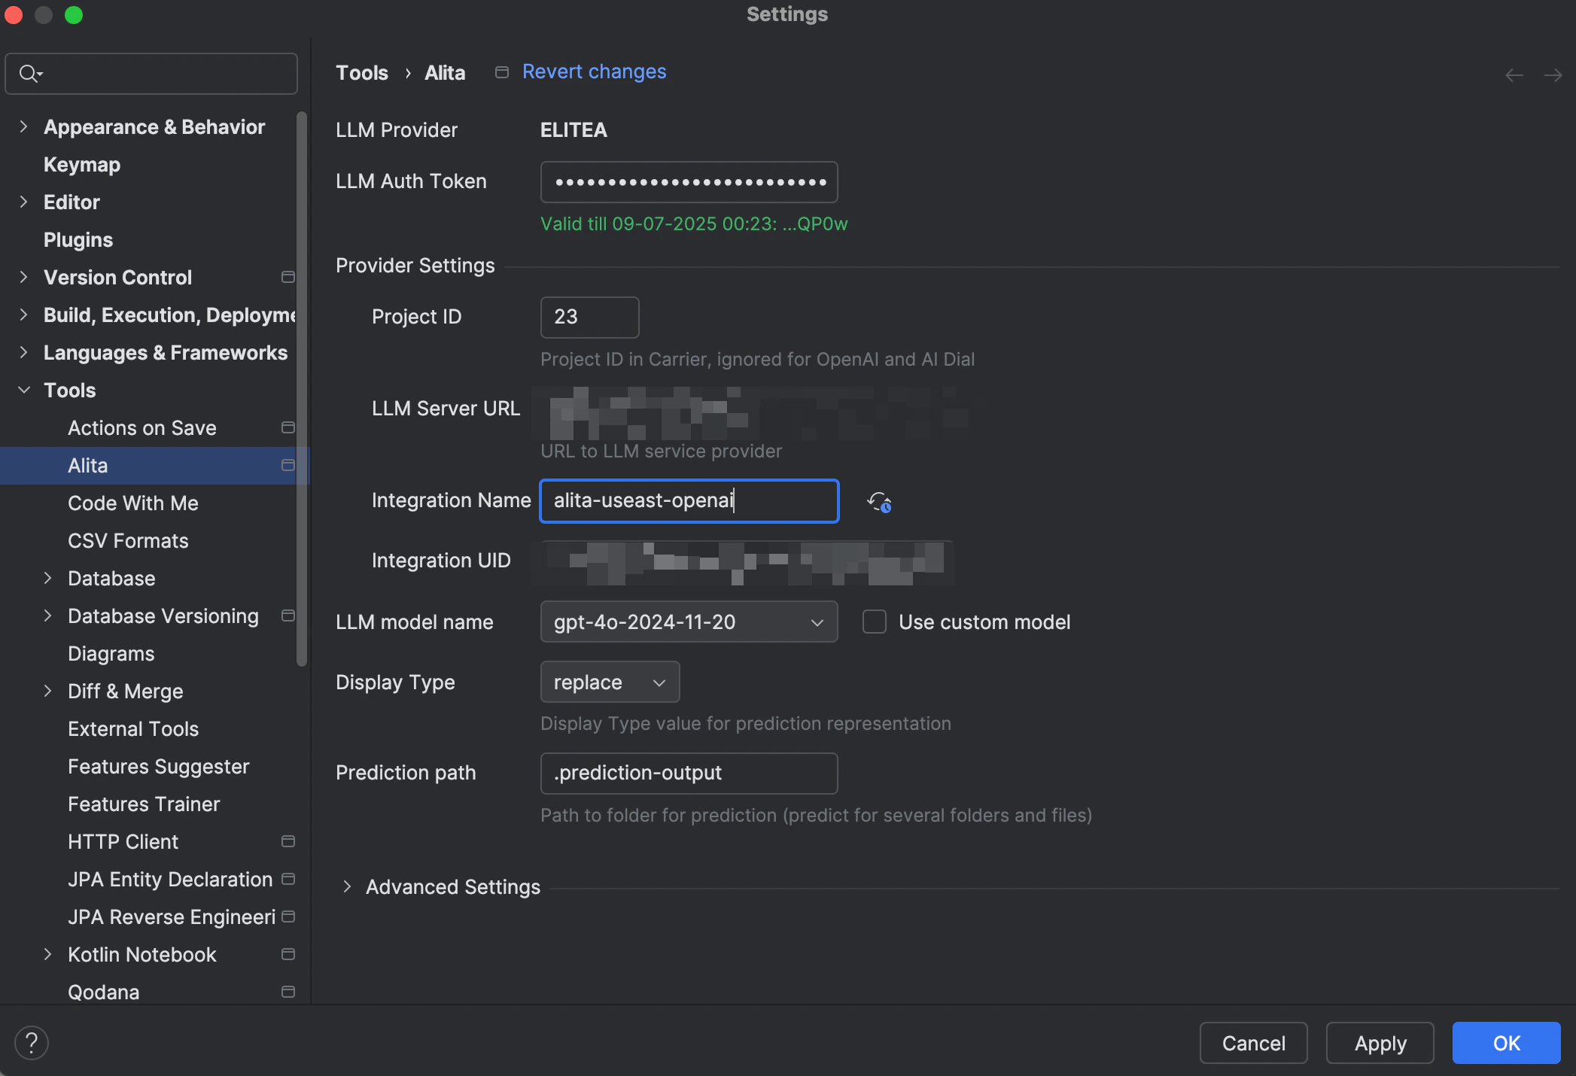Click project icon beside JPA Entity Declaration

(x=288, y=879)
